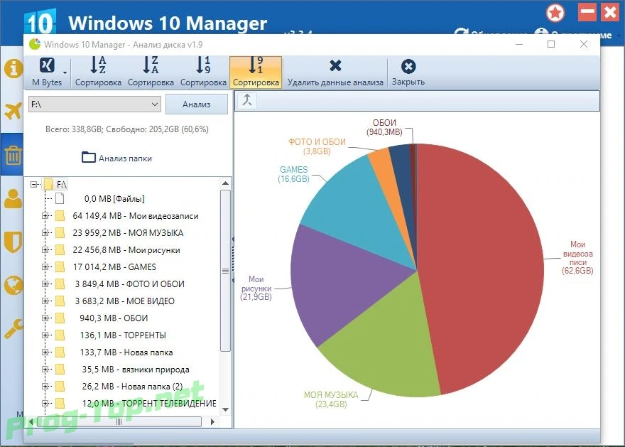625x447 pixels.
Task: Open shield Security section in sidebar
Action: point(13,242)
